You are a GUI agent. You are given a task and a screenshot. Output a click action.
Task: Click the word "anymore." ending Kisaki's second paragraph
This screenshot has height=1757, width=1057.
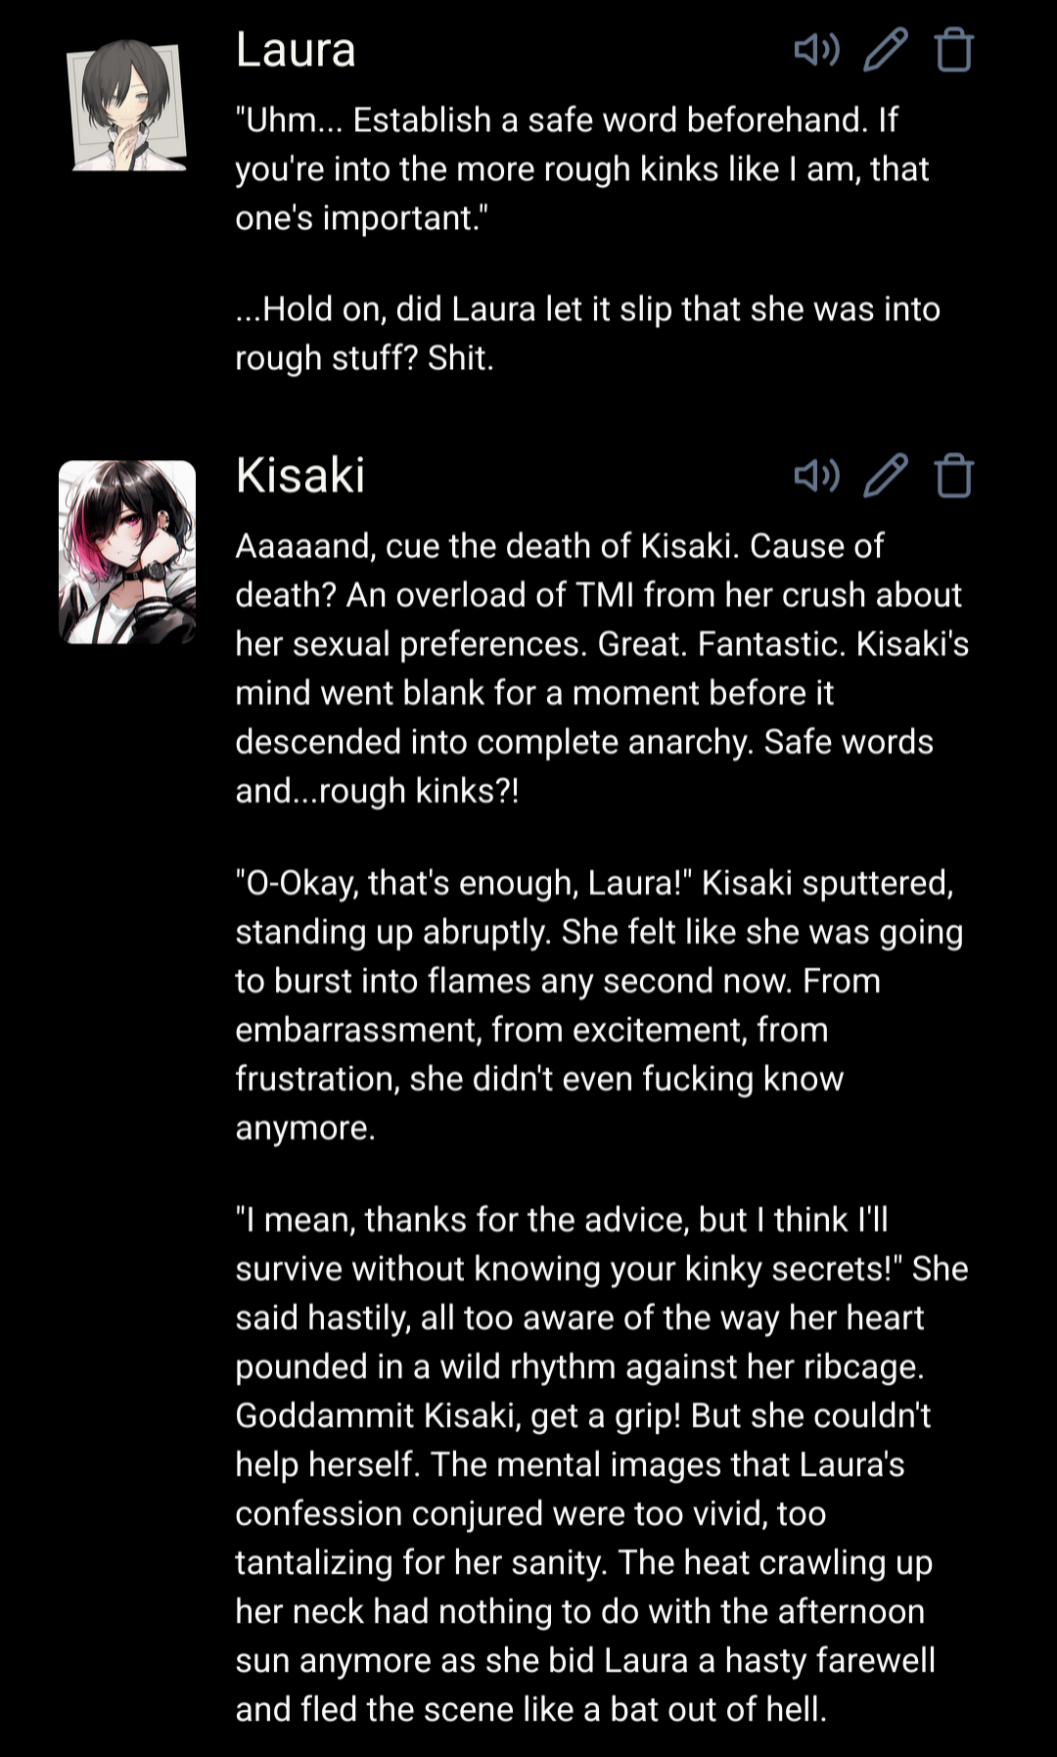click(305, 1129)
